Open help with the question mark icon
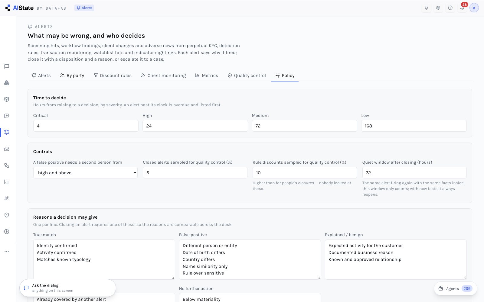Viewport: 484px width, 302px height. point(450,8)
